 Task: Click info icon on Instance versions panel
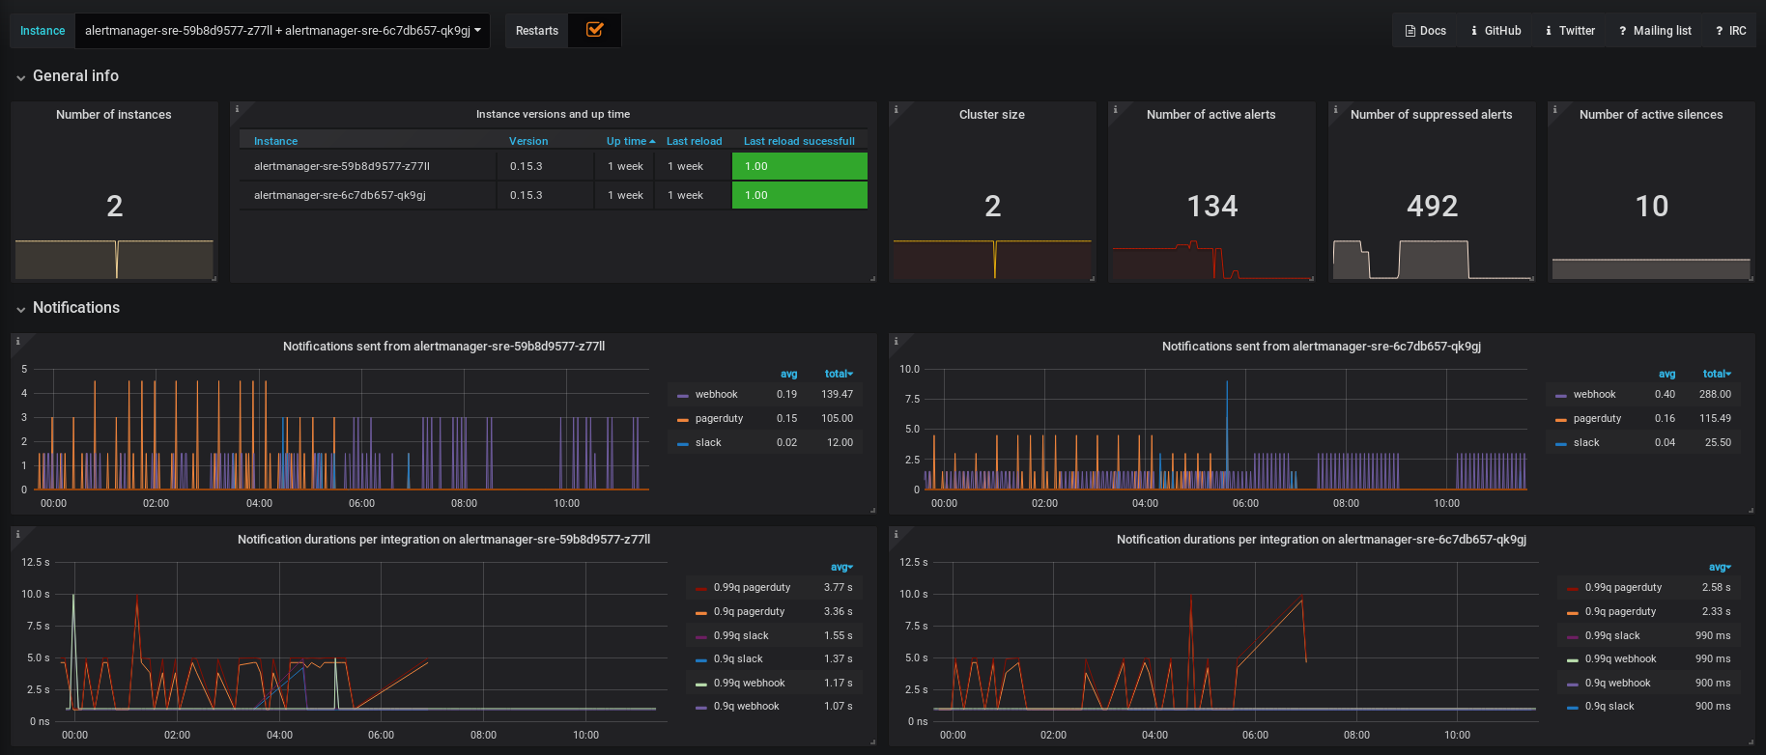pos(237,109)
